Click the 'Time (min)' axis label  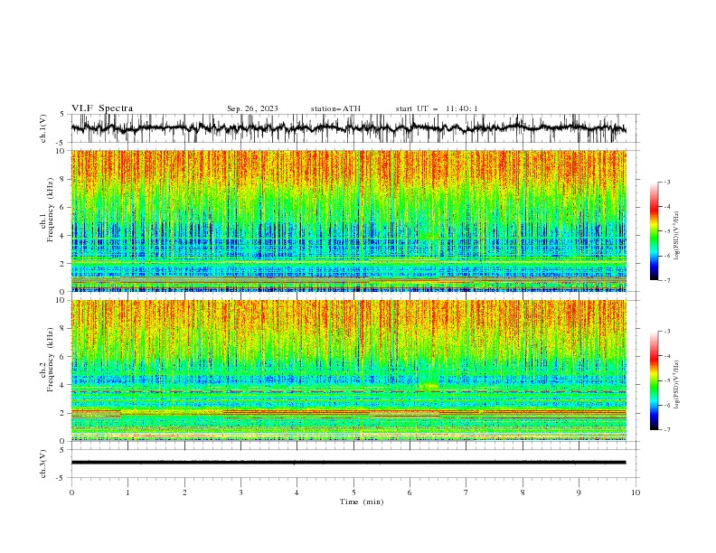[362, 501]
